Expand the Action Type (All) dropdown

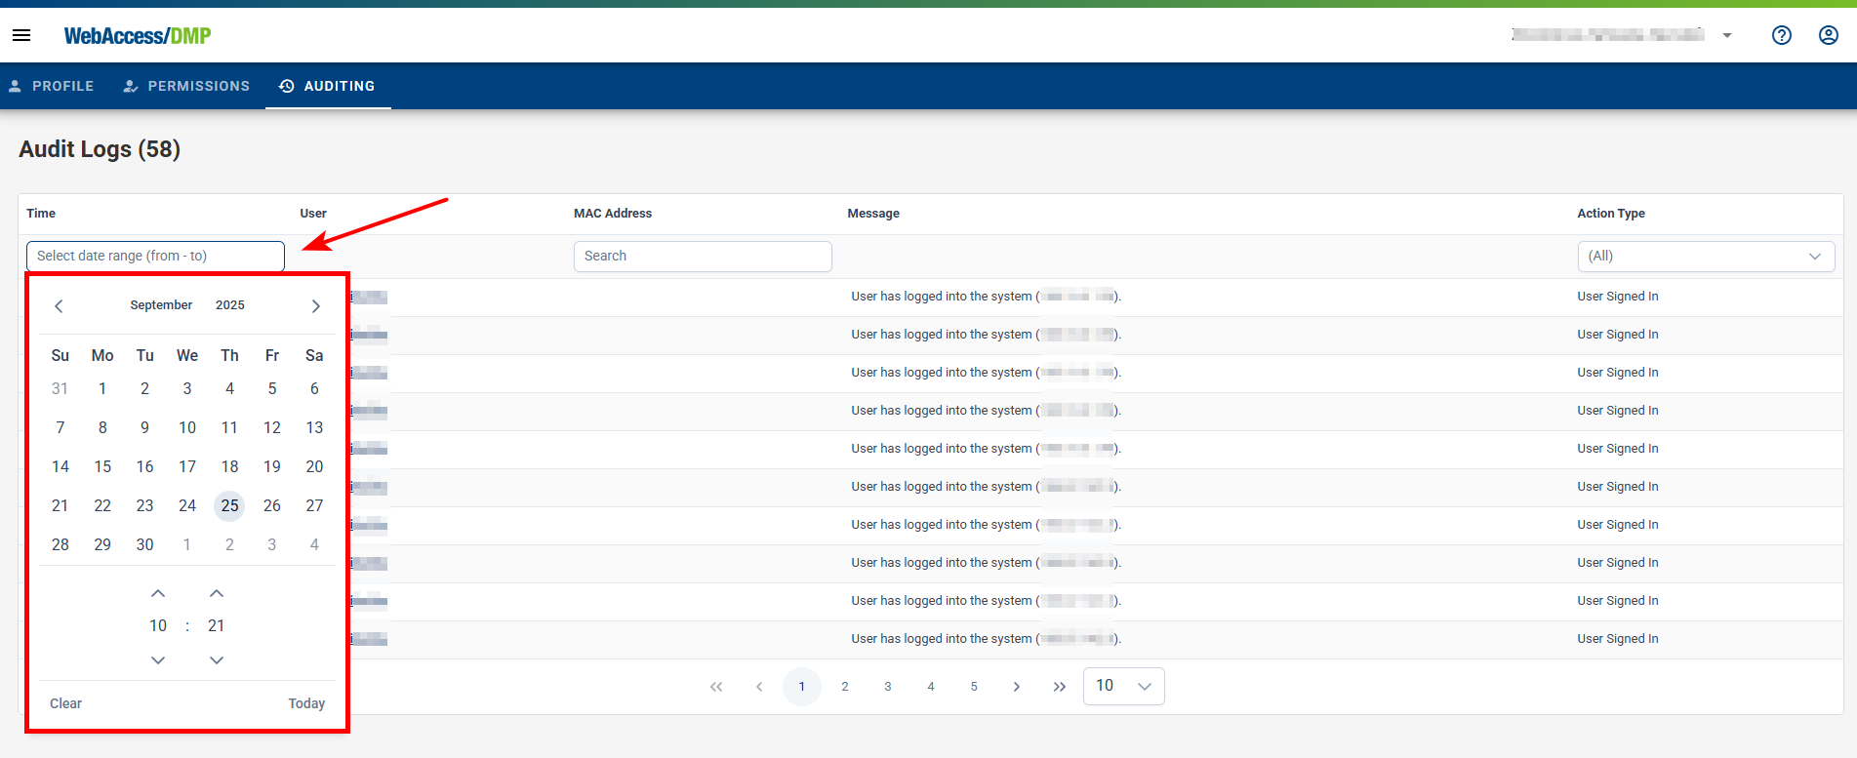(x=1705, y=257)
